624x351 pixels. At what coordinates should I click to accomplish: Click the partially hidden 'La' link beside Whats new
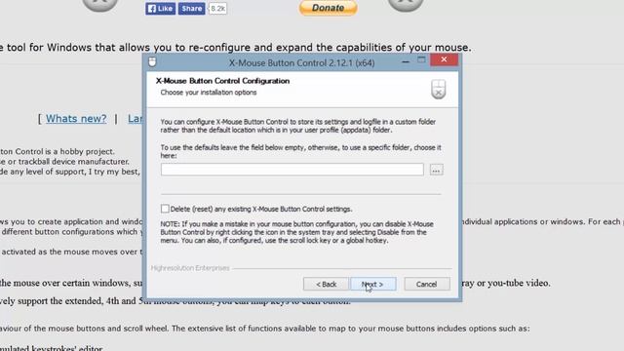click(x=135, y=119)
